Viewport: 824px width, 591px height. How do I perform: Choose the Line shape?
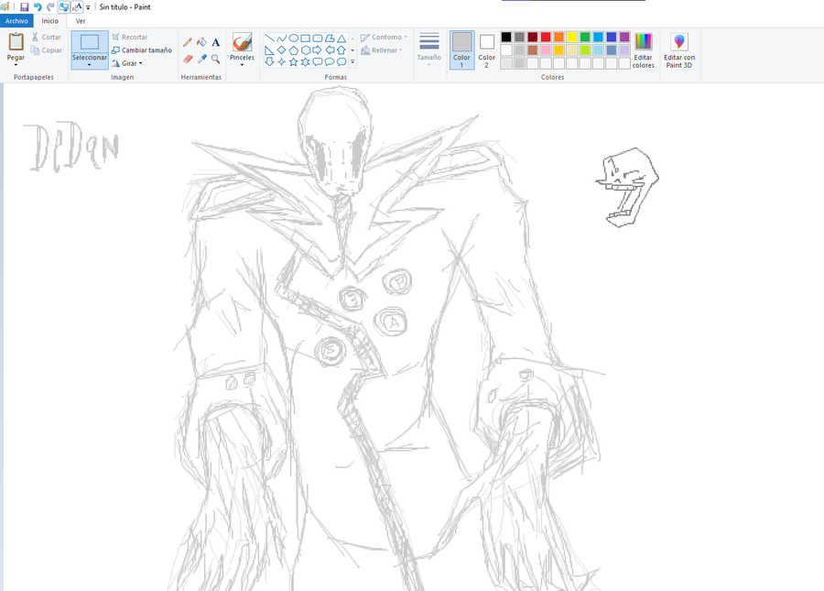pyautogui.click(x=269, y=38)
